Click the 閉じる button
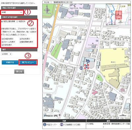The height and width of the screenshot is (130, 132). click(19, 72)
